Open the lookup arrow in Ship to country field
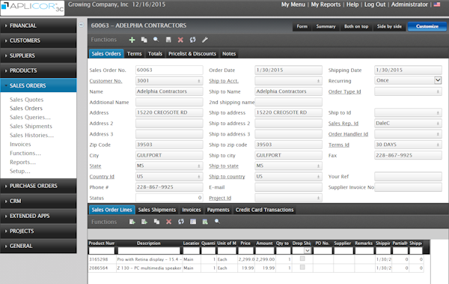Image resolution: width=449 pixels, height=284 pixels. coord(319,177)
